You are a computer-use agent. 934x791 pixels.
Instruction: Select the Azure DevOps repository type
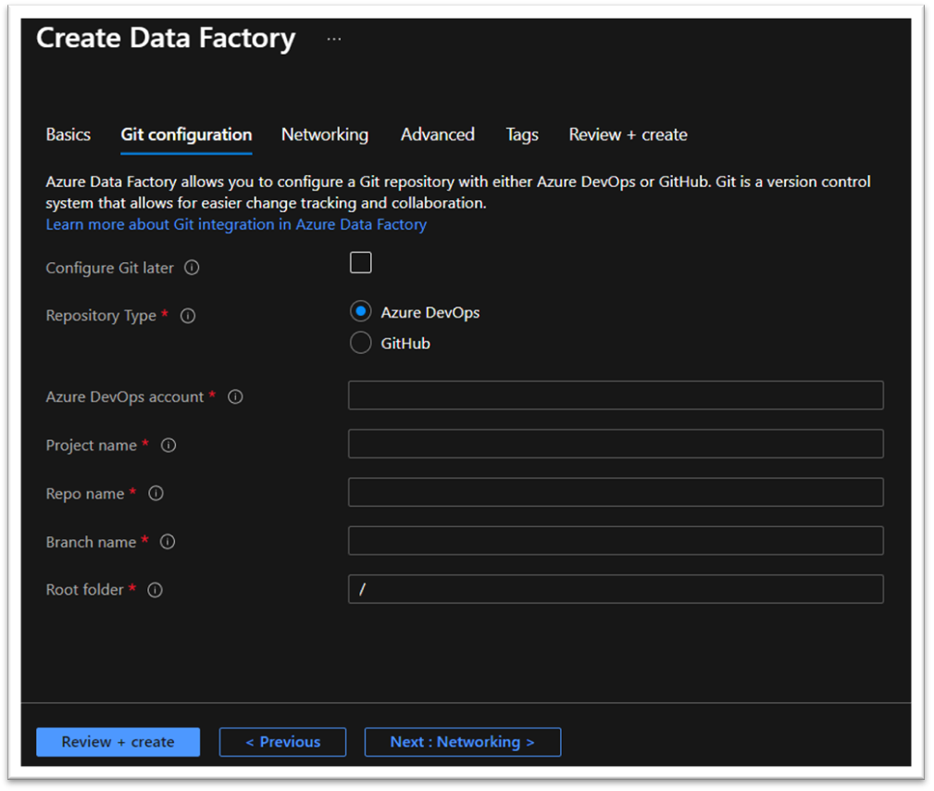pos(360,311)
